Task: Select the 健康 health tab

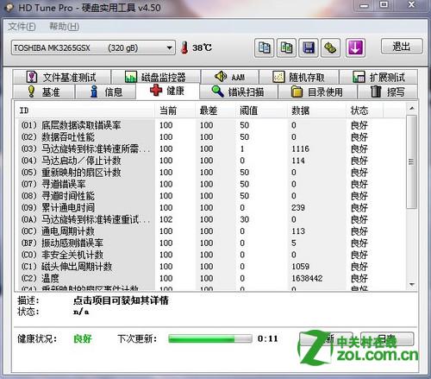Action: point(167,91)
